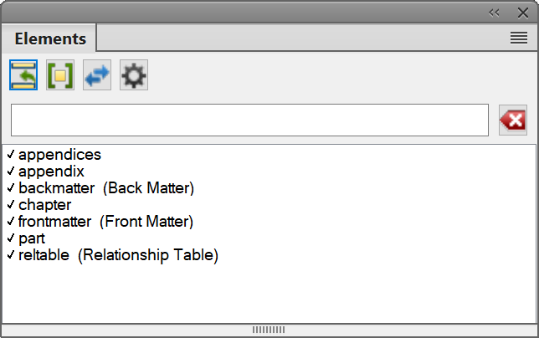Choose backmatter (Back Matter) element
The width and height of the screenshot is (539, 338).
point(105,188)
